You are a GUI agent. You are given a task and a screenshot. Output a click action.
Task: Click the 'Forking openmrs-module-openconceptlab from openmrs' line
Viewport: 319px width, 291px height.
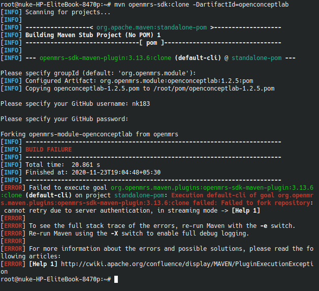click(x=89, y=134)
